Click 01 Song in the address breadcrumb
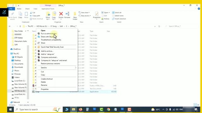202x113 pixels. click(x=53, y=26)
